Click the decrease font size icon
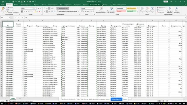 click(x=41, y=8)
